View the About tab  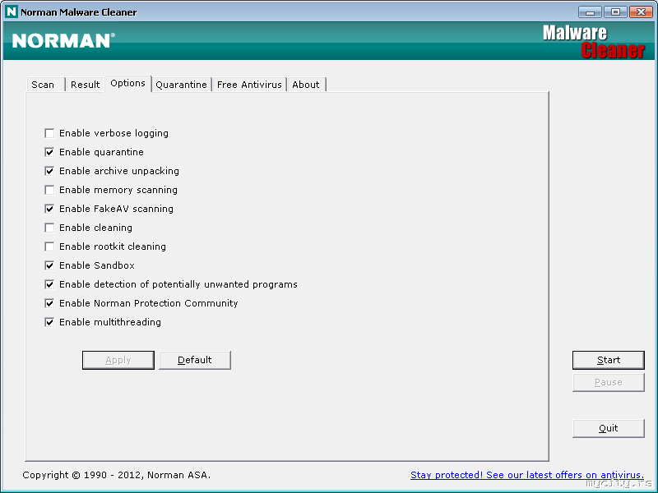tap(306, 85)
